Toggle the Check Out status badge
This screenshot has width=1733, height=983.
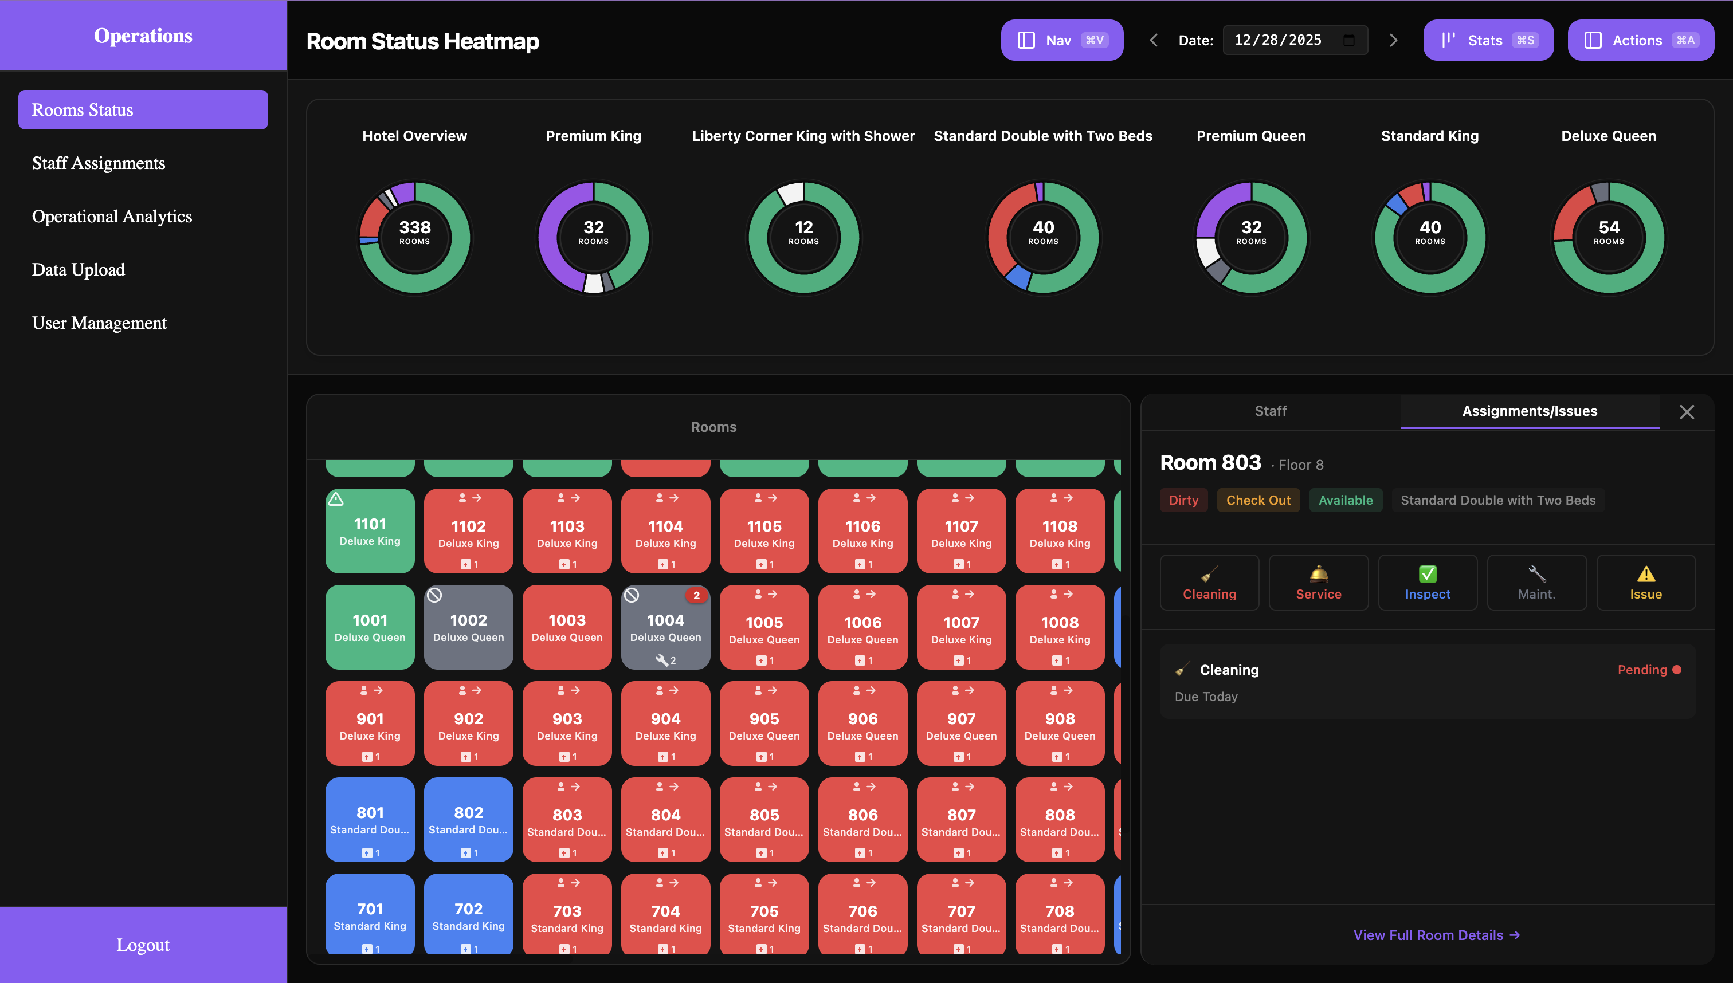tap(1258, 500)
